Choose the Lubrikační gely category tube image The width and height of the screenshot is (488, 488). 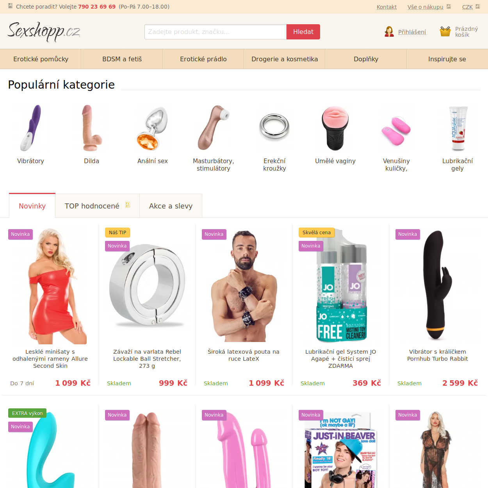(458, 128)
